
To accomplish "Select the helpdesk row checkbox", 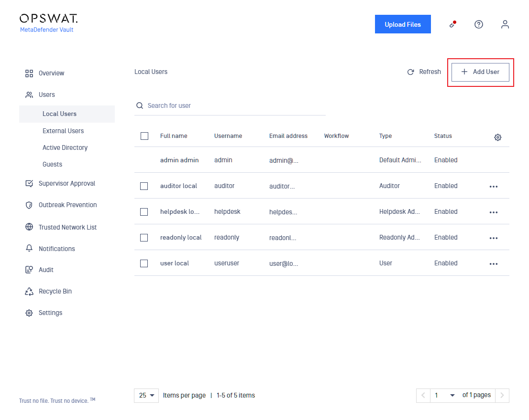I will (x=144, y=212).
